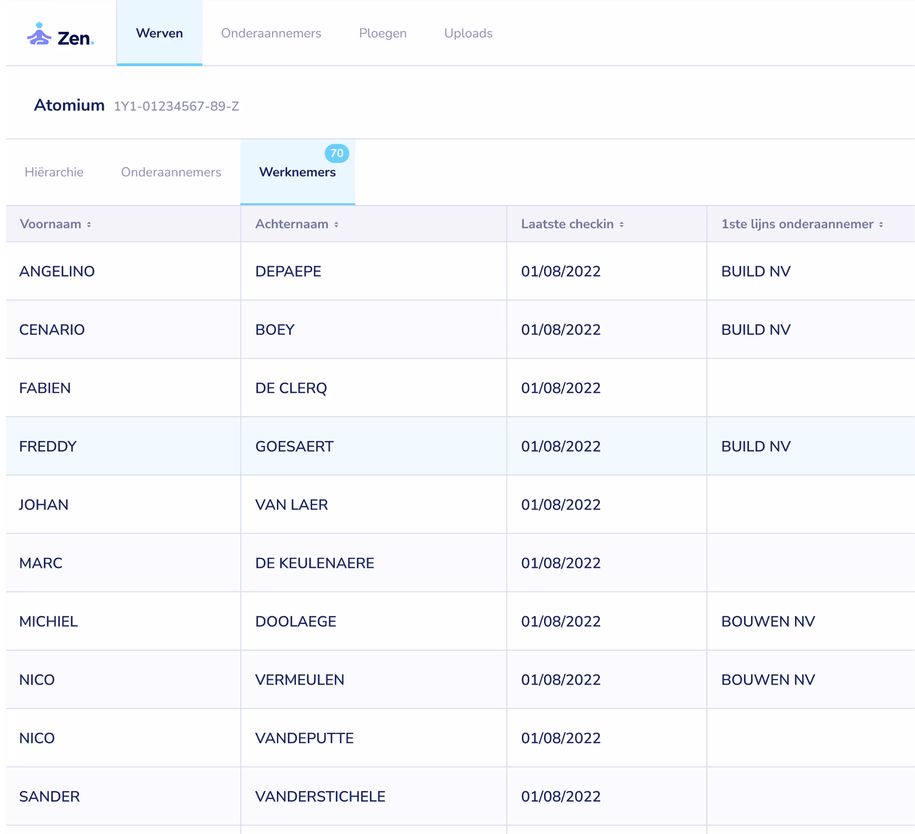Click the 70 badge on Werknemers
Image resolution: width=915 pixels, height=834 pixels.
pyautogui.click(x=336, y=154)
